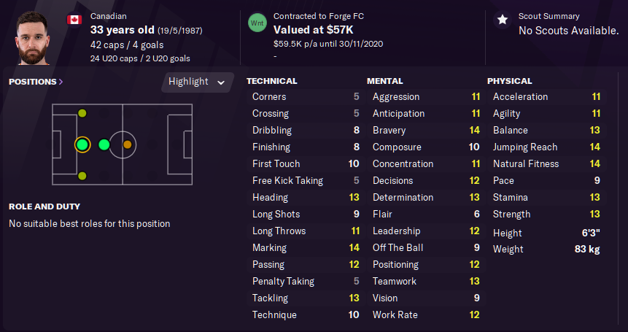
Task: Open the Highlight dropdown
Action: (x=198, y=82)
